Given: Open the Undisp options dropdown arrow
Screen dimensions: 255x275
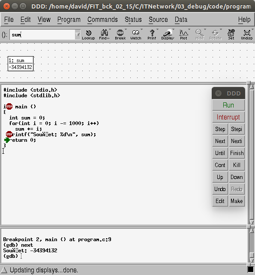Looking at the screenshot, I should click(253, 29).
